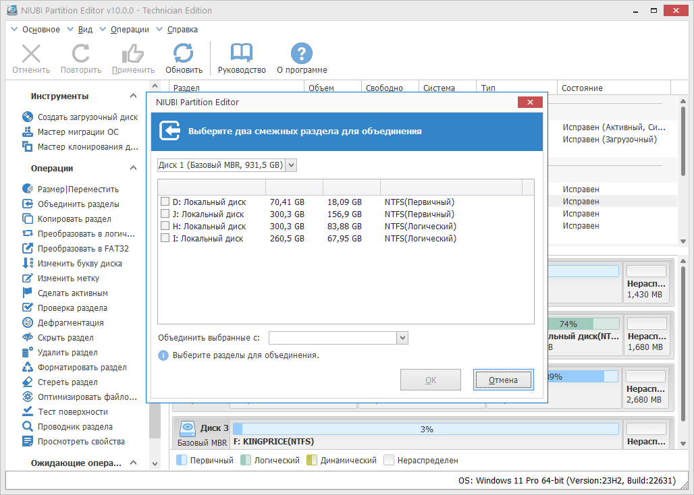Select Создать загрузочный диск tool icon
Image resolution: width=694 pixels, height=495 pixels.
pos(28,117)
